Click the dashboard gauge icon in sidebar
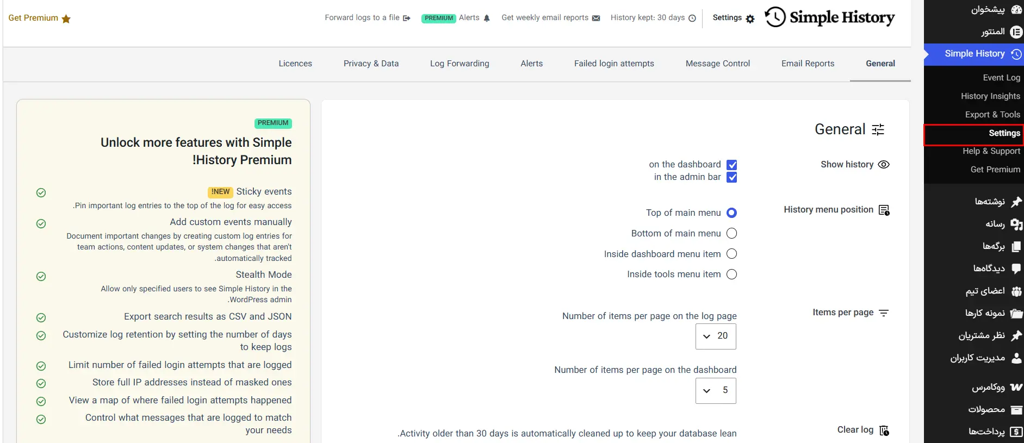Viewport: 1024px width, 443px height. pos(1016,10)
